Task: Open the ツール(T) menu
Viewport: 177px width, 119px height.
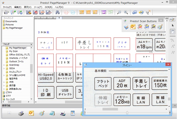Action: (x=38, y=7)
